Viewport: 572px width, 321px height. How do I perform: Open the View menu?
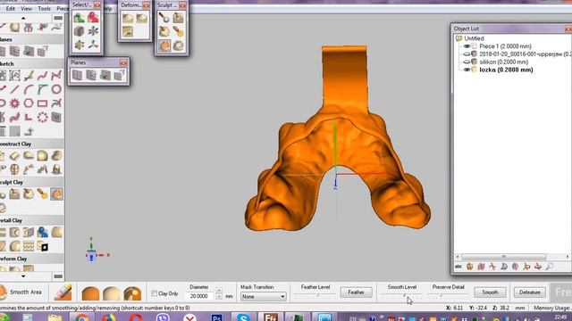coord(26,8)
